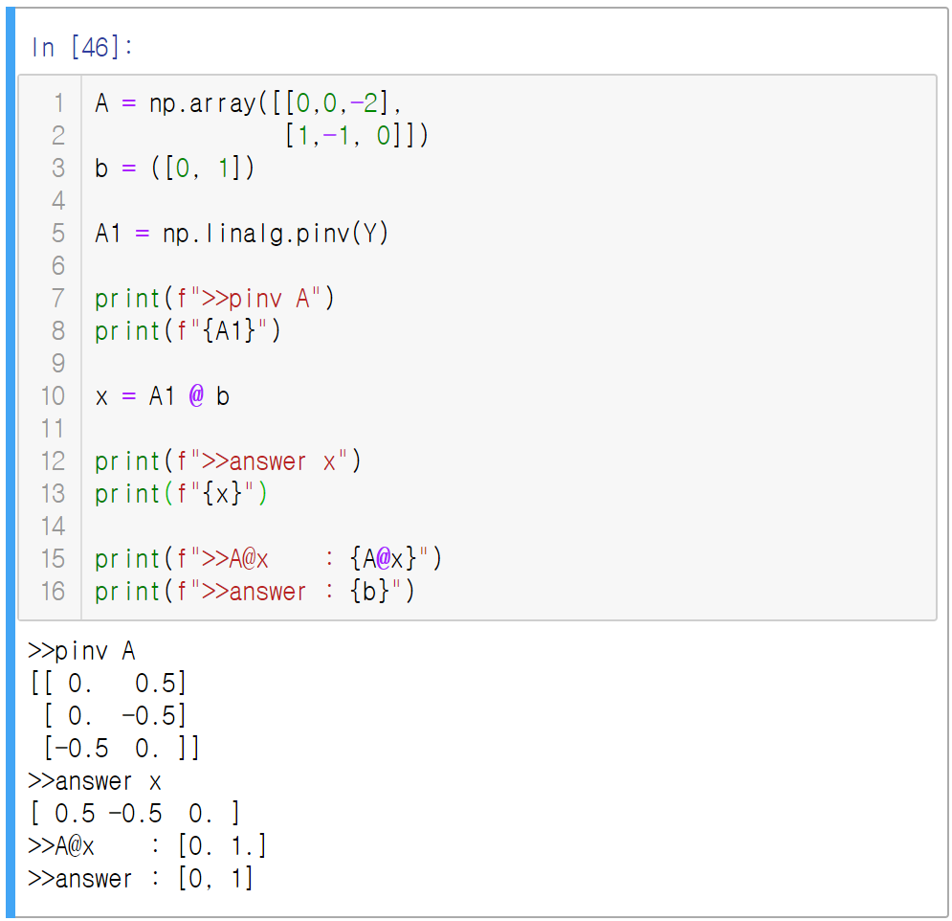Click line number 5 in gutter

(58, 234)
